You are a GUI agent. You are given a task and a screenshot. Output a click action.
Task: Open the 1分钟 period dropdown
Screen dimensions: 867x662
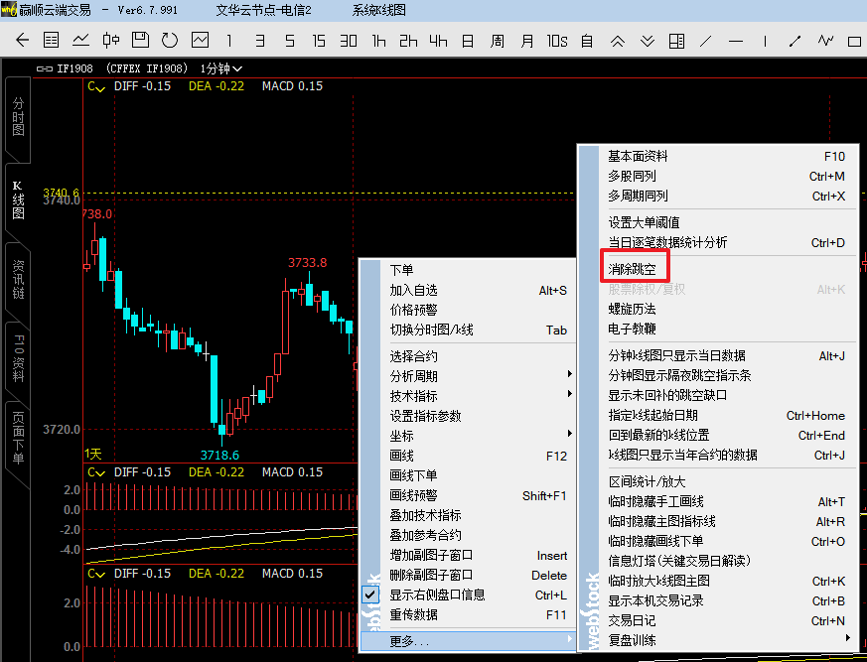coord(221,68)
